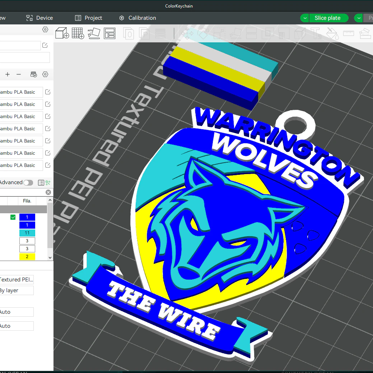Click the edit printer preset icon
373x373 pixels.
pos(45,45)
